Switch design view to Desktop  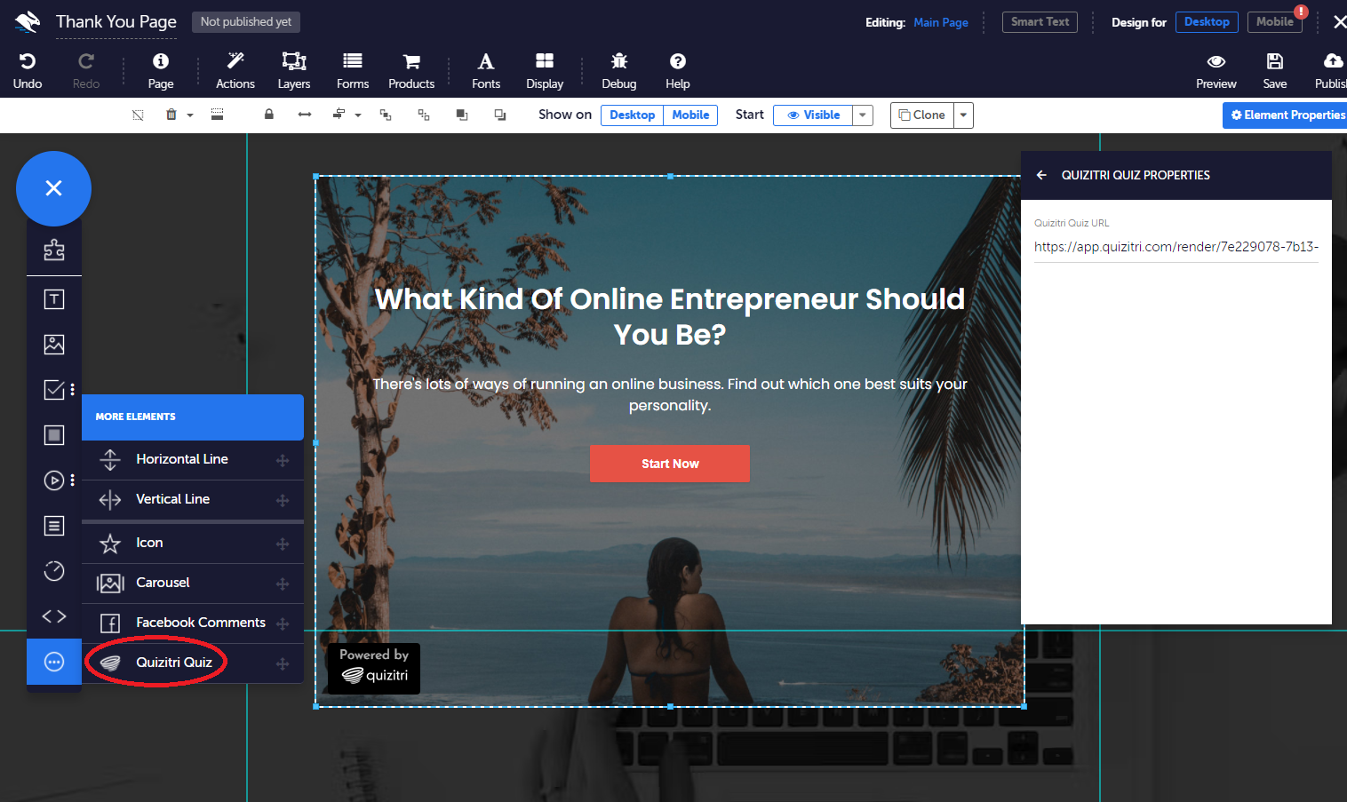click(x=1207, y=22)
